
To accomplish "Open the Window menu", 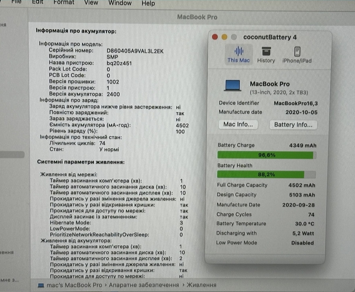I will (120, 3).
